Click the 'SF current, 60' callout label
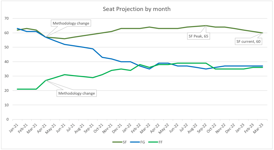This screenshot has width=274, height=150. tap(248, 42)
